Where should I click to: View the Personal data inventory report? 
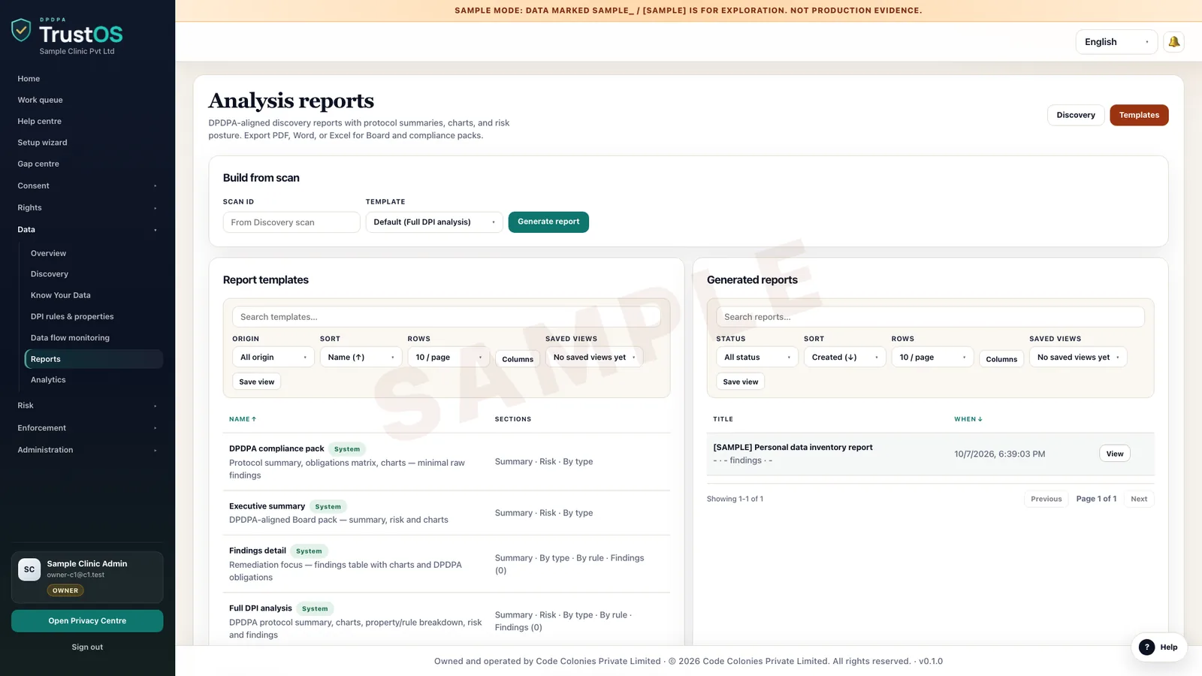coord(1115,454)
